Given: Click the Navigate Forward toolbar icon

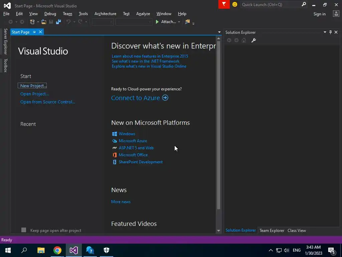Looking at the screenshot, I should 22,22.
